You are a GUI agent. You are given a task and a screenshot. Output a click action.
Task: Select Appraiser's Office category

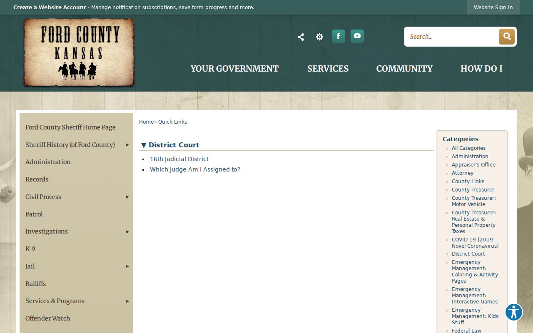point(473,165)
